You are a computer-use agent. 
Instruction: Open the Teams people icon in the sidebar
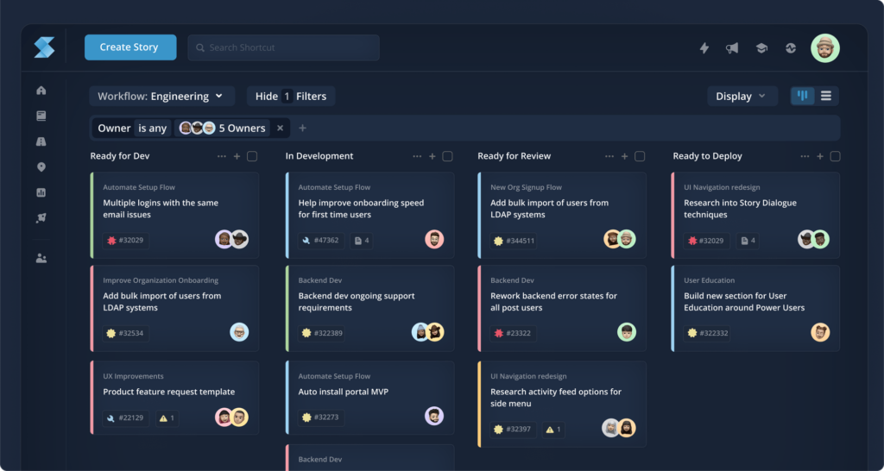[41, 259]
